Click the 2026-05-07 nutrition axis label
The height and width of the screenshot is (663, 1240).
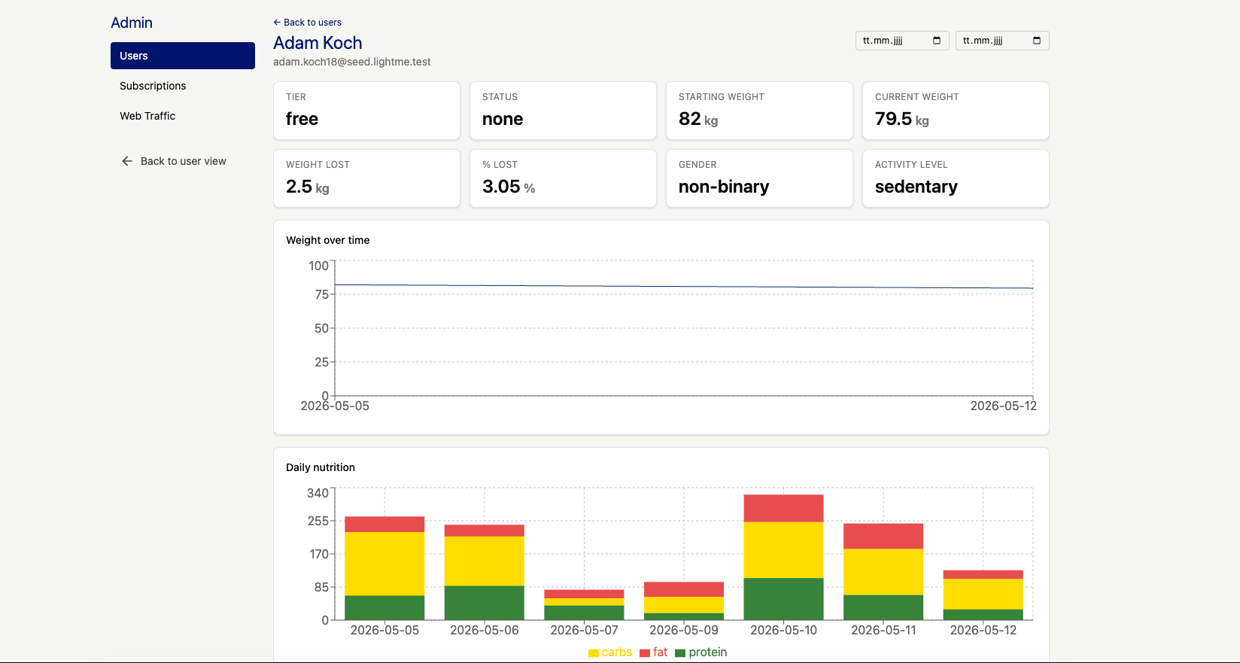[x=584, y=630]
